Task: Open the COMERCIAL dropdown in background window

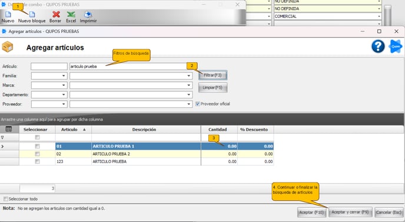Action: point(379,16)
